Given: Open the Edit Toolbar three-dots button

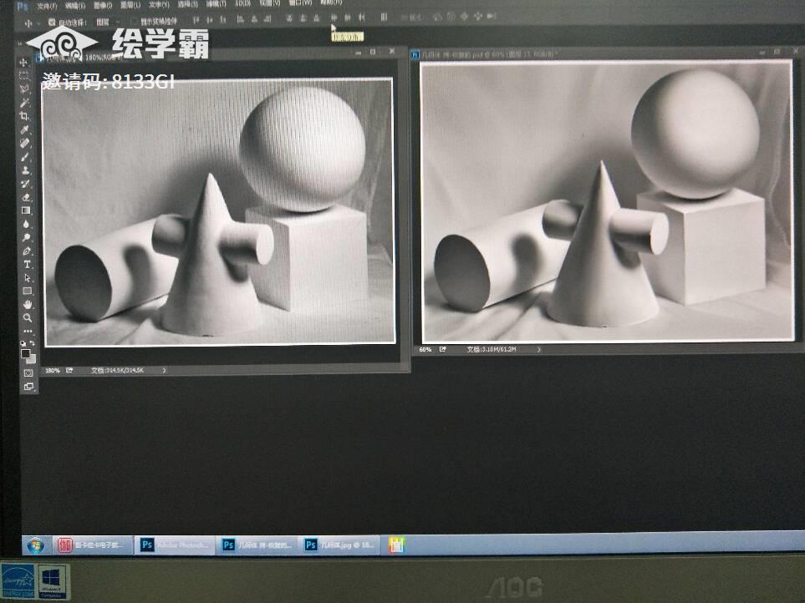Looking at the screenshot, I should [28, 331].
